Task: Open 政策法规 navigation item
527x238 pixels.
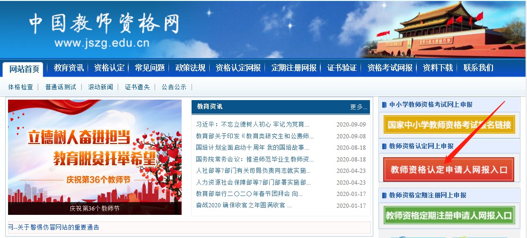Action: coord(190,68)
